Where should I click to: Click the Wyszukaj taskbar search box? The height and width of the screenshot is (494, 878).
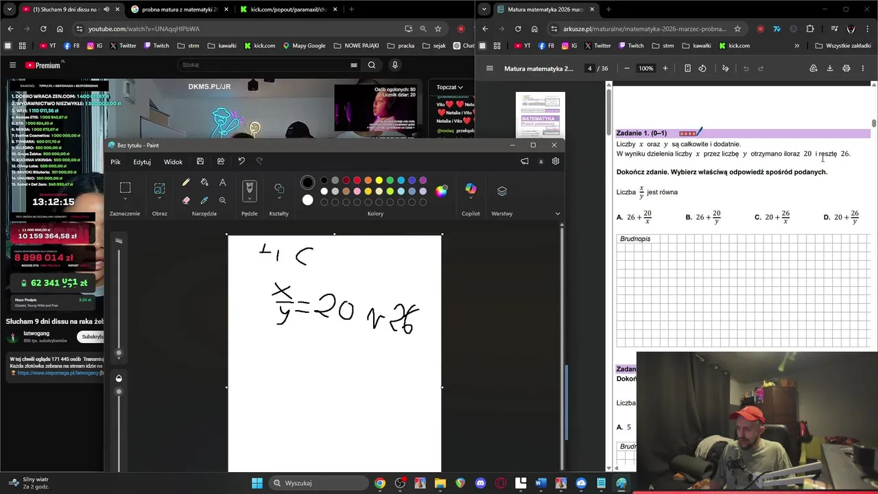point(317,483)
